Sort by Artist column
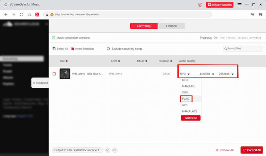The width and height of the screenshot is (266, 156). point(115,61)
